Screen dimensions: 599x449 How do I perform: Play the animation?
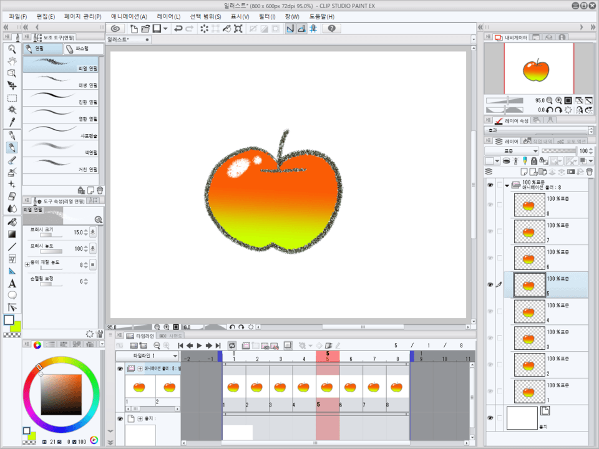click(198, 345)
